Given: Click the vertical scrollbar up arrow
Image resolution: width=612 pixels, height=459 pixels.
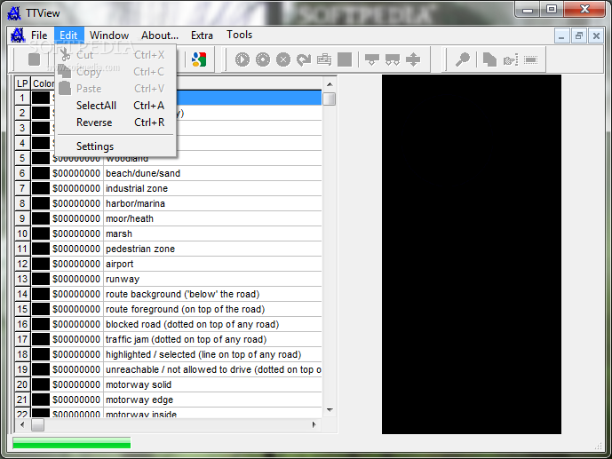Looking at the screenshot, I should coord(330,83).
